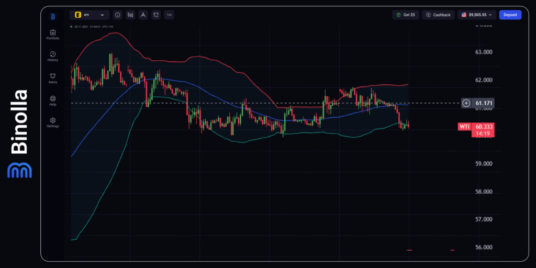The height and width of the screenshot is (268, 536).
Task: Open the Cashback option
Action: pyautogui.click(x=438, y=15)
